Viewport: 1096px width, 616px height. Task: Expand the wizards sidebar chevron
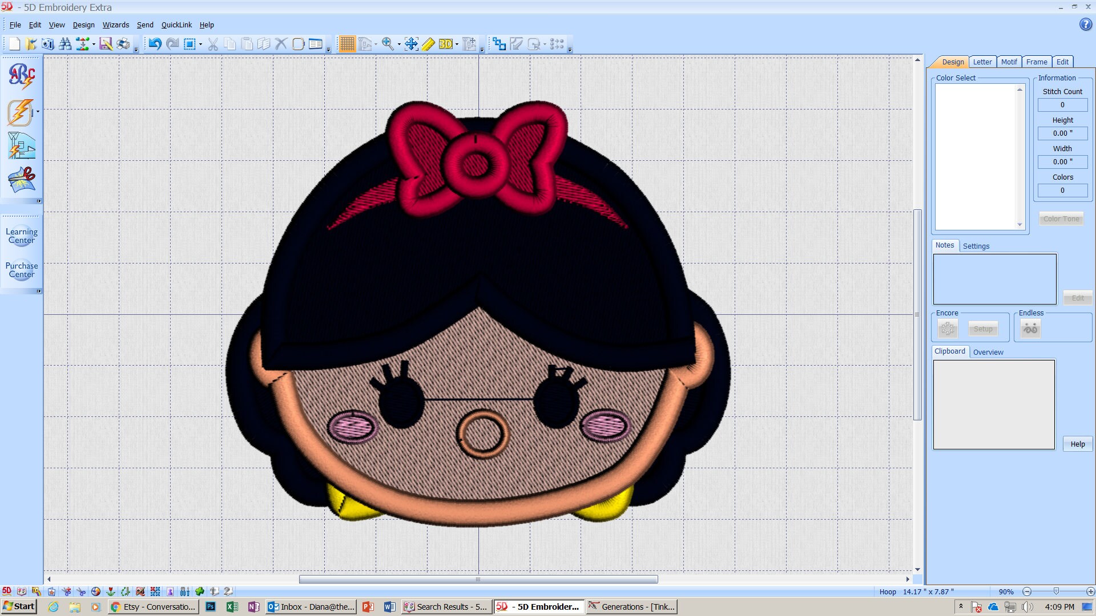click(x=39, y=201)
